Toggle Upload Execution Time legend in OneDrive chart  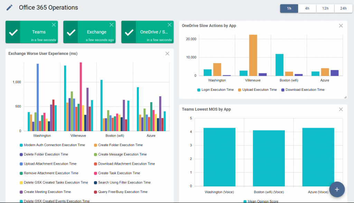257,90
